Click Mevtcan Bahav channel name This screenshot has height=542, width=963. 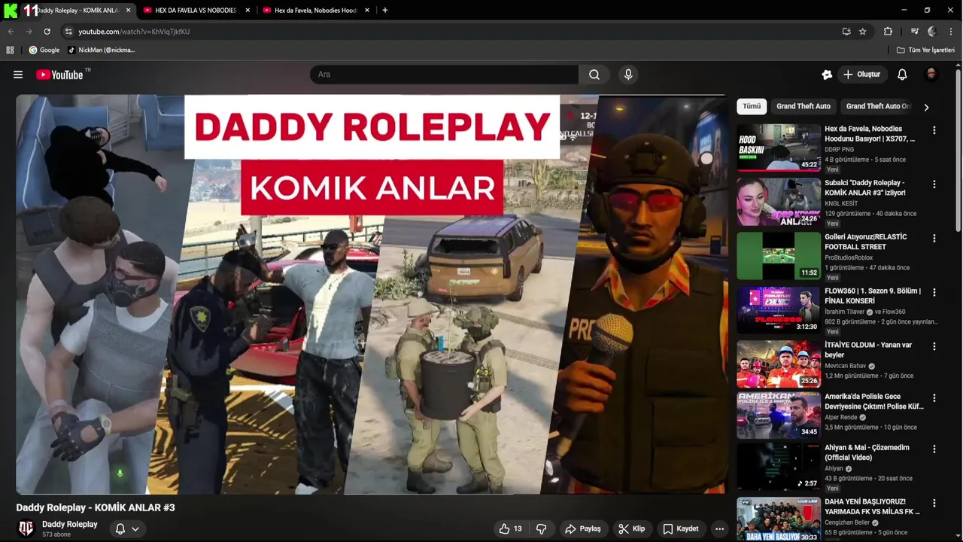[x=846, y=366]
